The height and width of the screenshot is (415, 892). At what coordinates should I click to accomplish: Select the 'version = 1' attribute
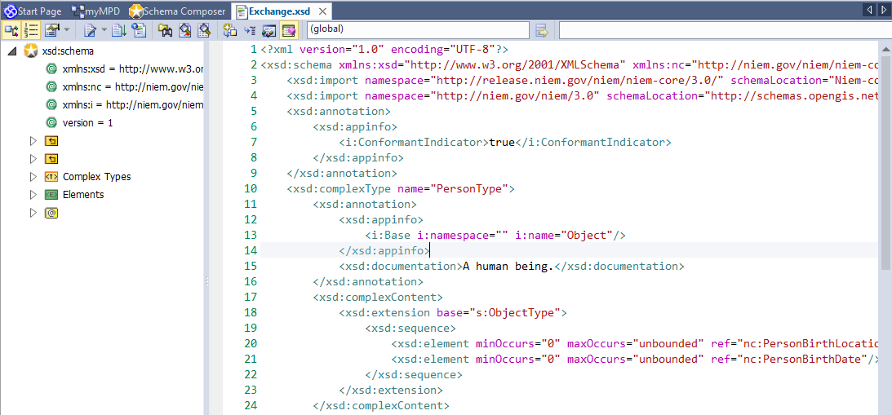point(87,122)
